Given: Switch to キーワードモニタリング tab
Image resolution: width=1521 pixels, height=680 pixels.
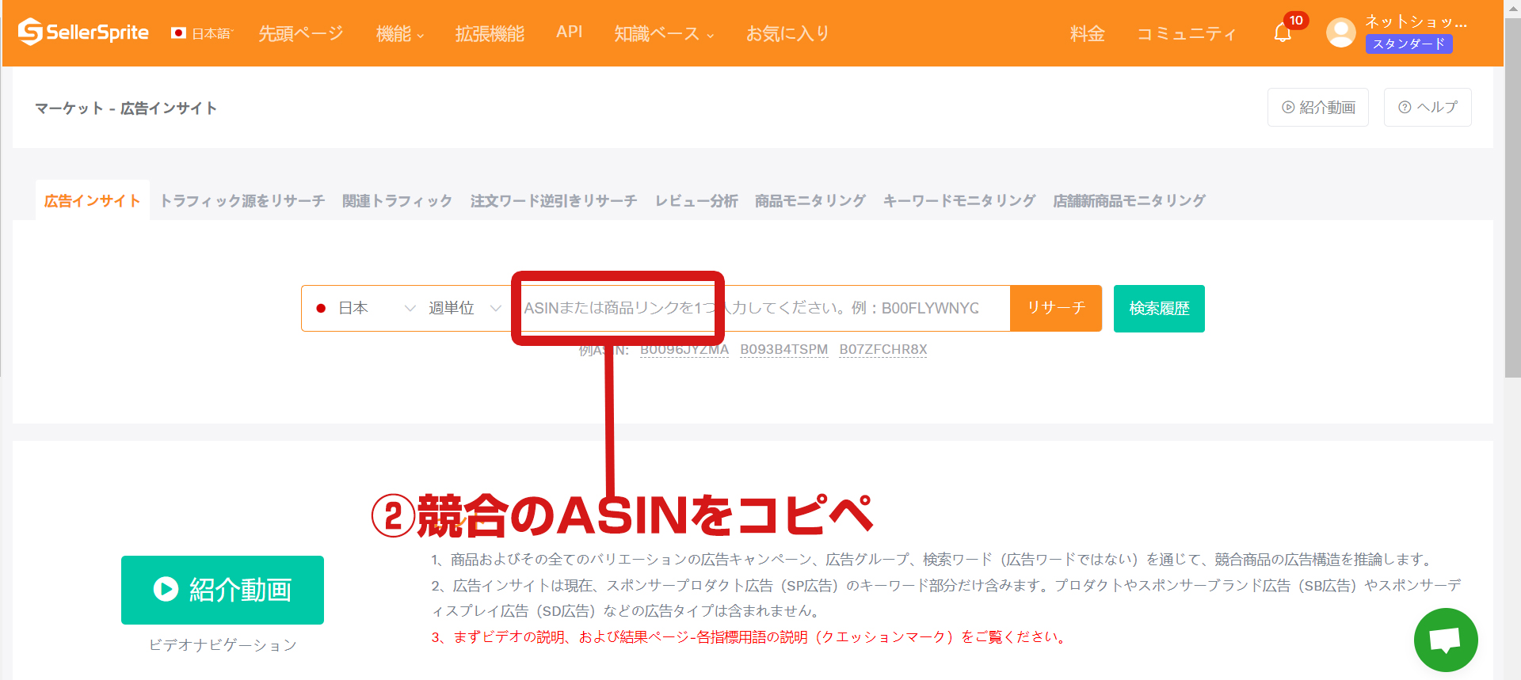Looking at the screenshot, I should click(x=959, y=201).
